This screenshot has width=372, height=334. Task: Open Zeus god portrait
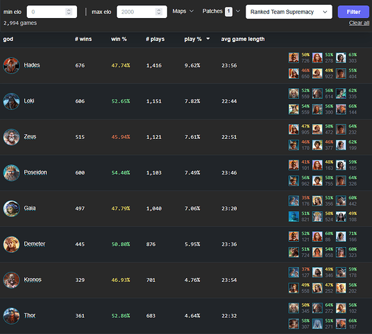point(11,137)
